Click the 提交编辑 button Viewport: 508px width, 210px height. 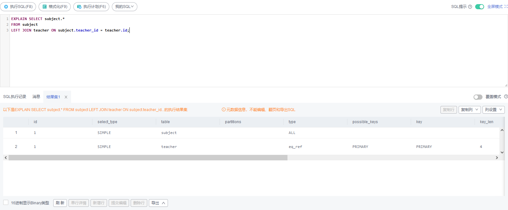(x=119, y=203)
